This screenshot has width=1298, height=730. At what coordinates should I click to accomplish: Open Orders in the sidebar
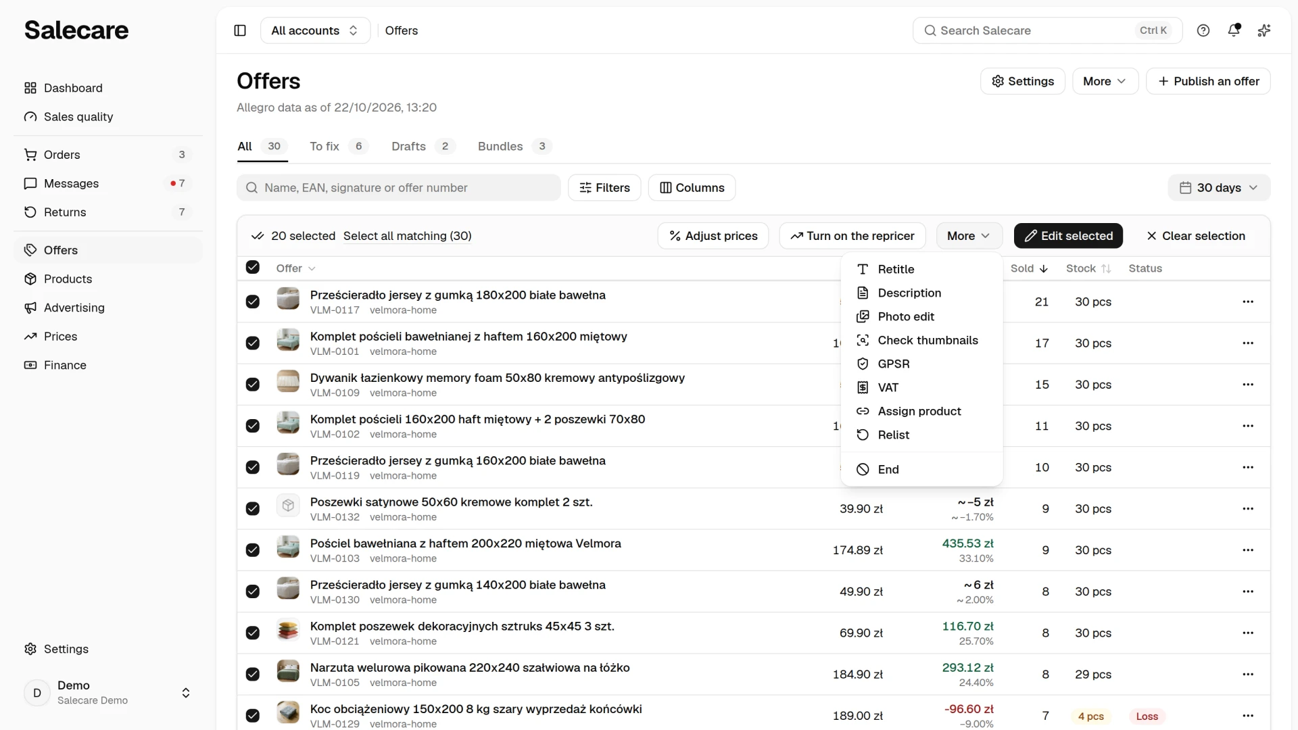[x=108, y=155]
